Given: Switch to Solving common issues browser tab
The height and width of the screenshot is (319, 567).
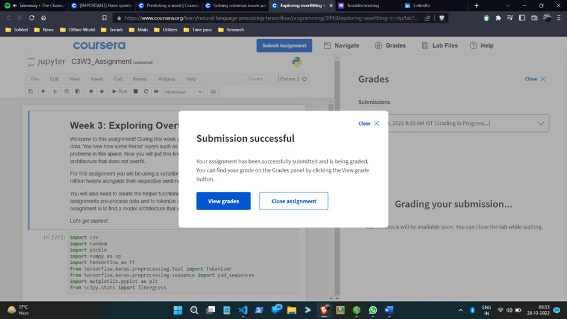Looking at the screenshot, I should pyautogui.click(x=235, y=5).
